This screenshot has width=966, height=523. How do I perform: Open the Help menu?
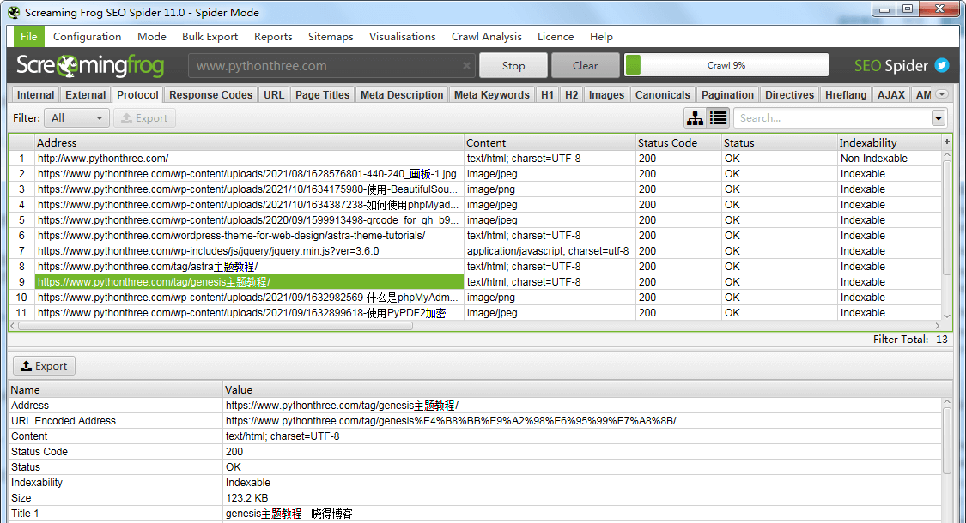(x=601, y=36)
